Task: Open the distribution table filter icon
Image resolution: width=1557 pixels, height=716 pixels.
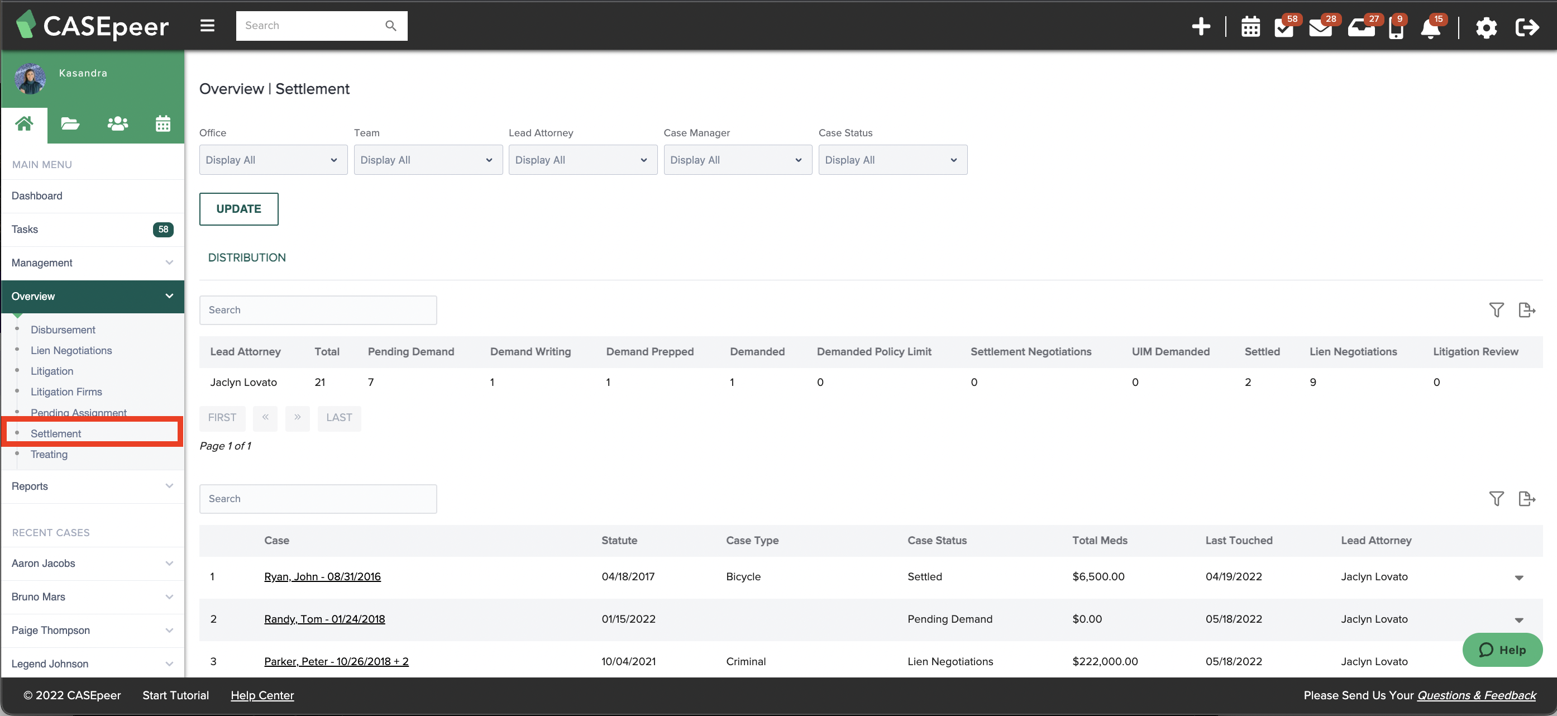Action: click(1496, 309)
